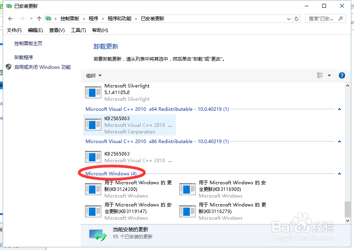Expand chevron after 程序 breadcrumb
The height and width of the screenshot is (250, 354).
103,19
